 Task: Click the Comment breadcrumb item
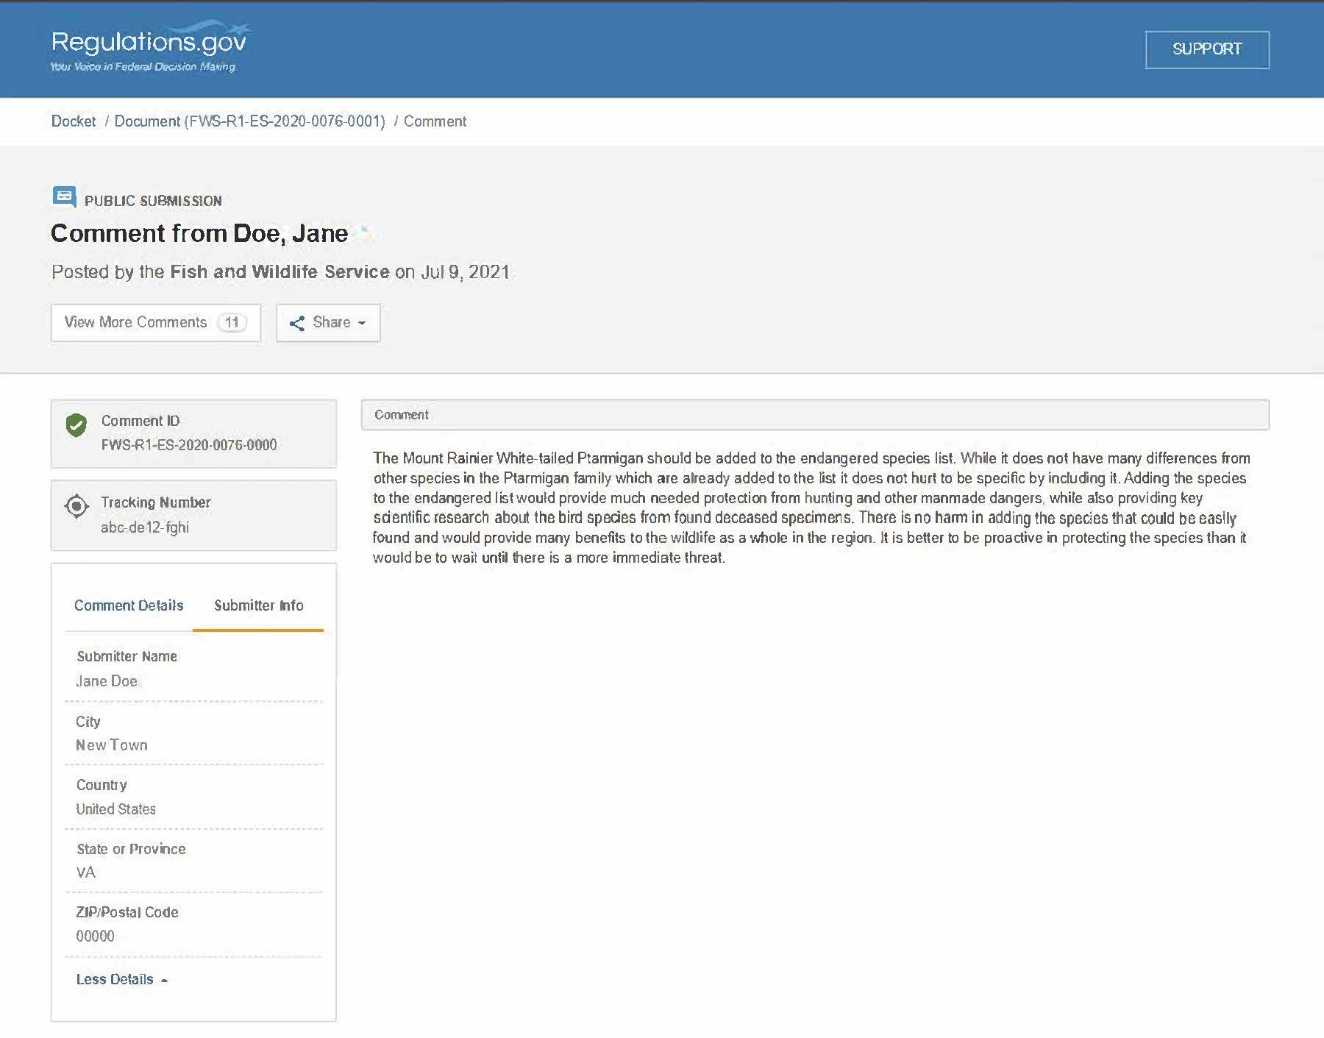click(435, 121)
